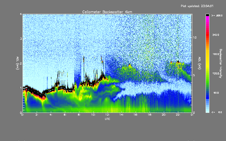Click the 10 kft tick label
Image resolution: width=226 pixels, height=141 pixels.
195,38
